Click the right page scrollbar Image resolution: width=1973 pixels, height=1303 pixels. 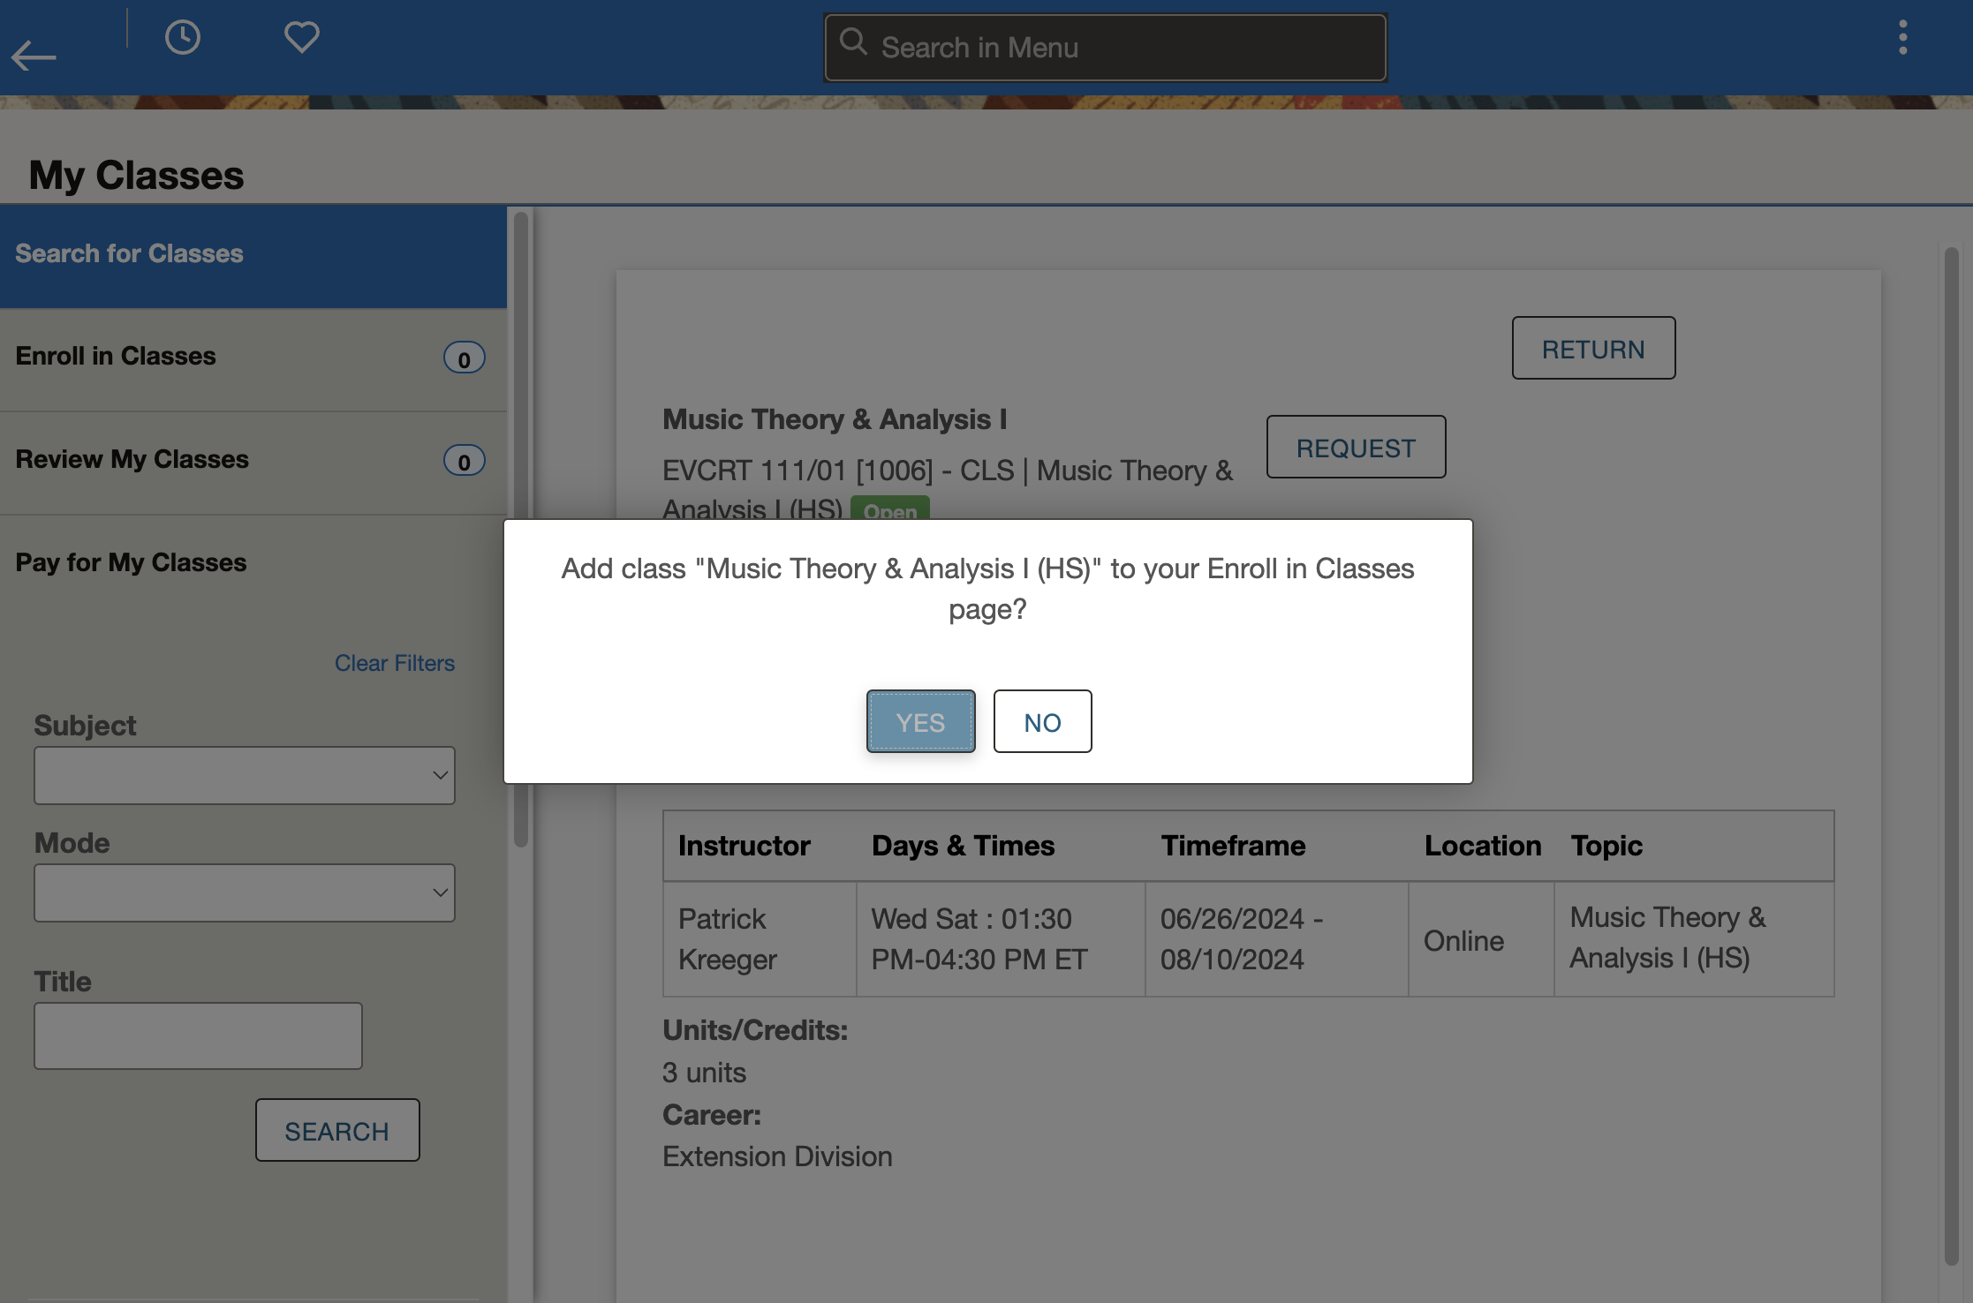1952,756
